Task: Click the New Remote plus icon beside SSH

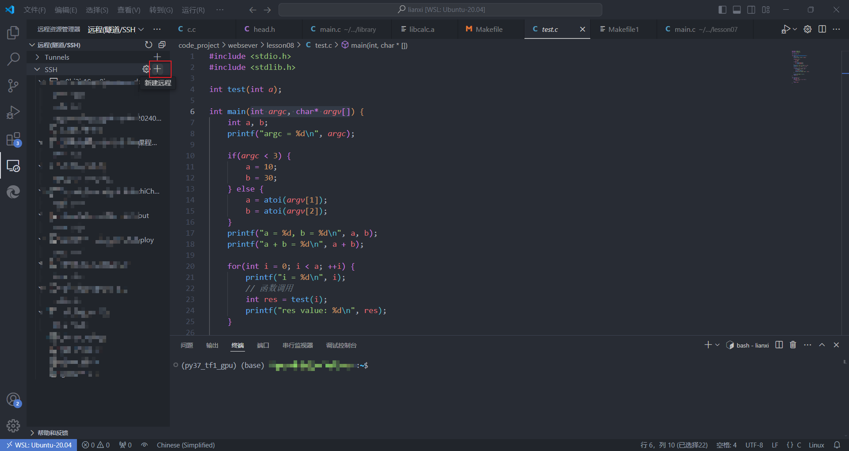Action: click(157, 69)
